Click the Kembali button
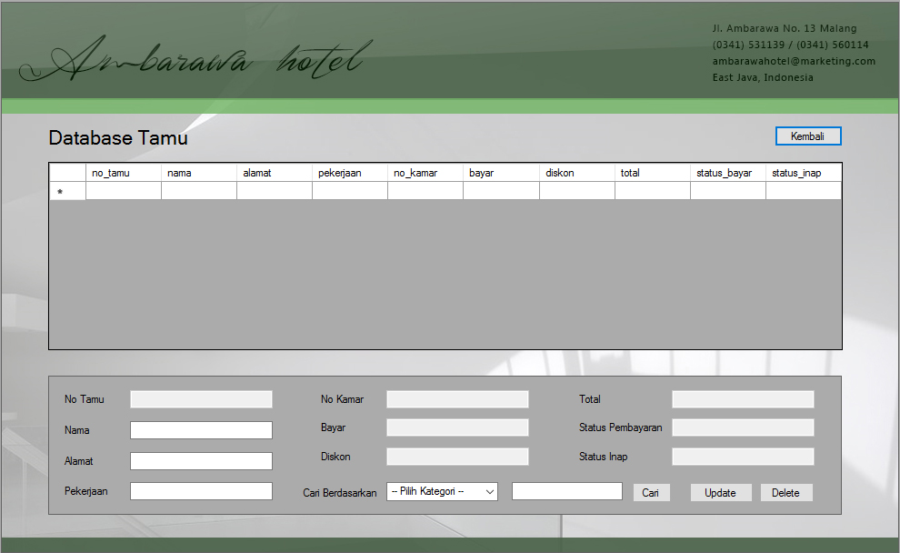This screenshot has height=553, width=900. coord(808,136)
